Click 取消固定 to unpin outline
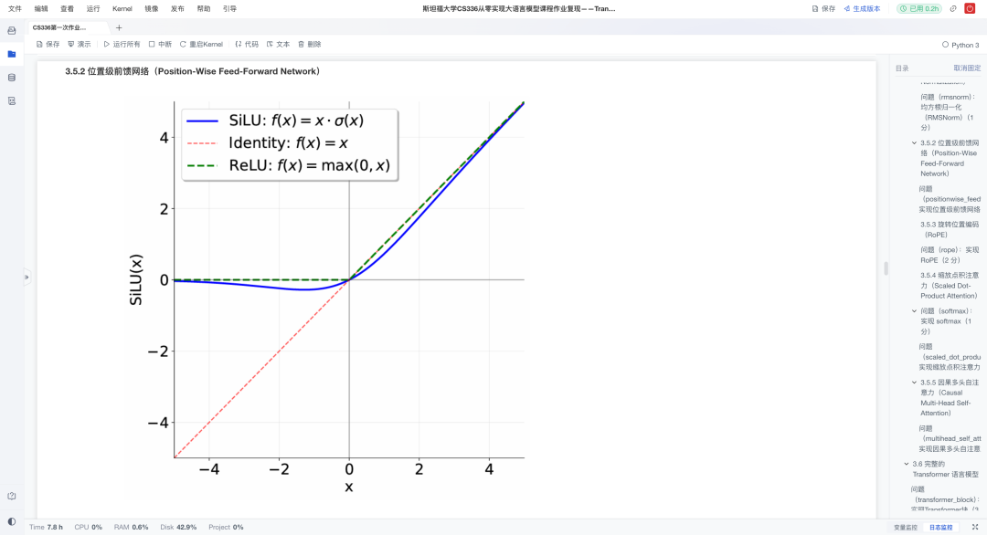Screen dimensions: 987x535 967,68
